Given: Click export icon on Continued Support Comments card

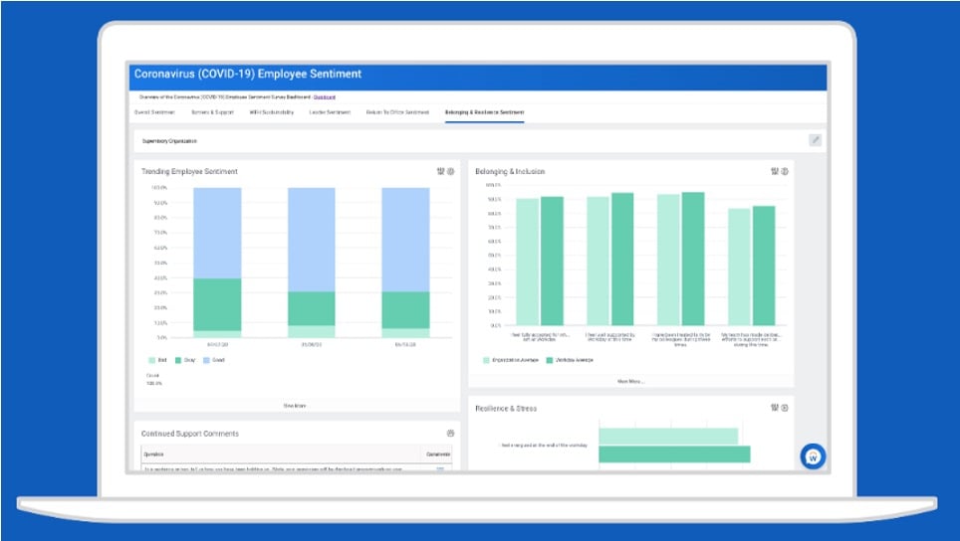Looking at the screenshot, I should coord(450,434).
